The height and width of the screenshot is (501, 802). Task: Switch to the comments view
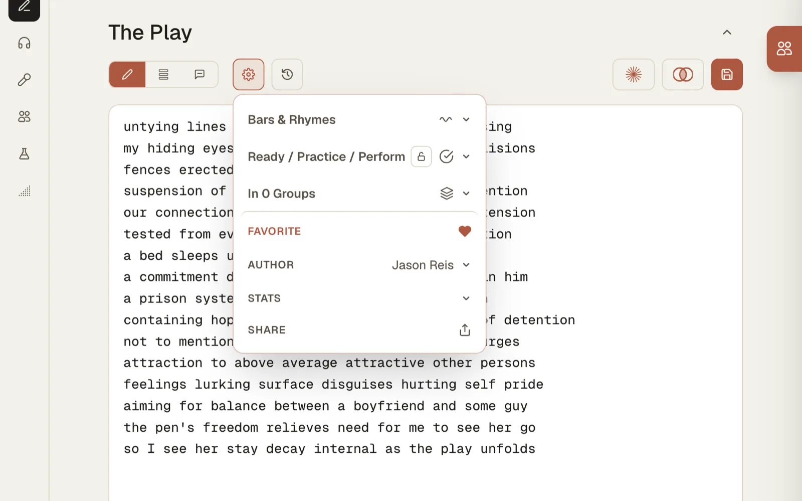click(x=199, y=75)
